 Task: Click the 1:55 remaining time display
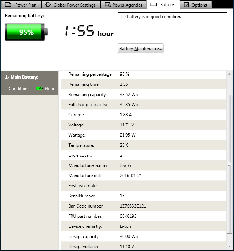(x=80, y=32)
